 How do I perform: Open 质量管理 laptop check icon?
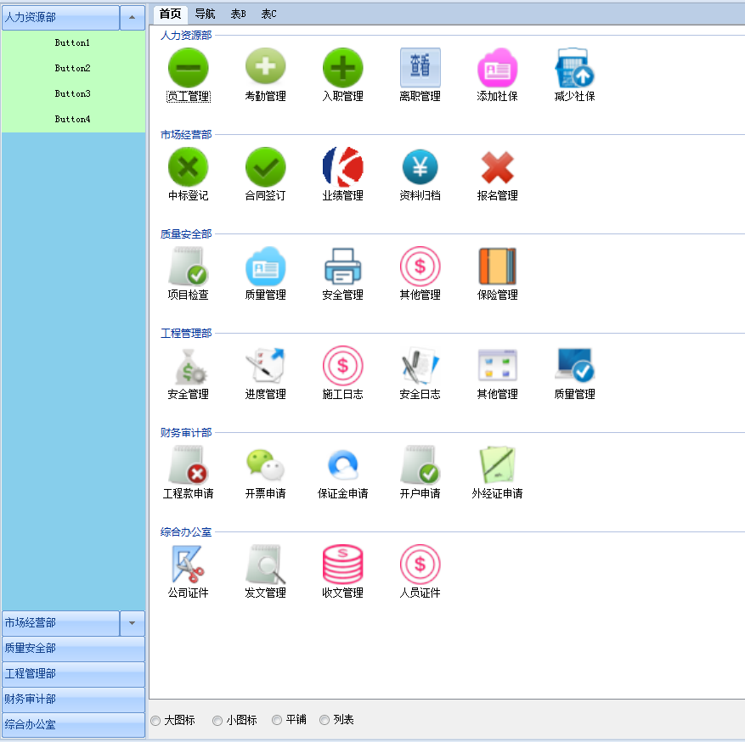point(574,366)
